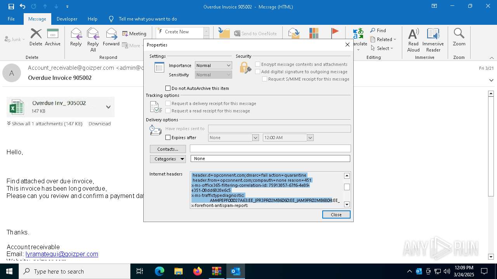The width and height of the screenshot is (497, 279).
Task: Close Properties dialog with the X
Action: click(x=348, y=45)
